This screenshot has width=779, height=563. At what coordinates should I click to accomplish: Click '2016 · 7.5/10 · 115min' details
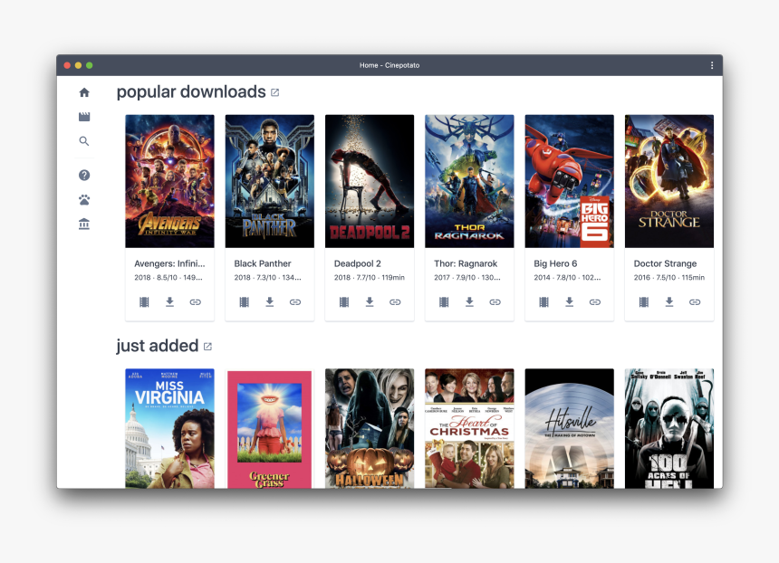pyautogui.click(x=669, y=278)
